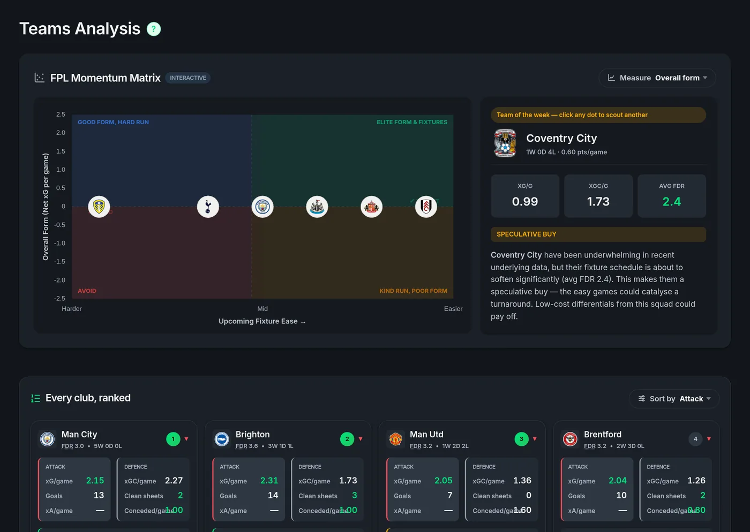Click the Every club, ranked list icon
This screenshot has height=532, width=750.
(x=36, y=398)
